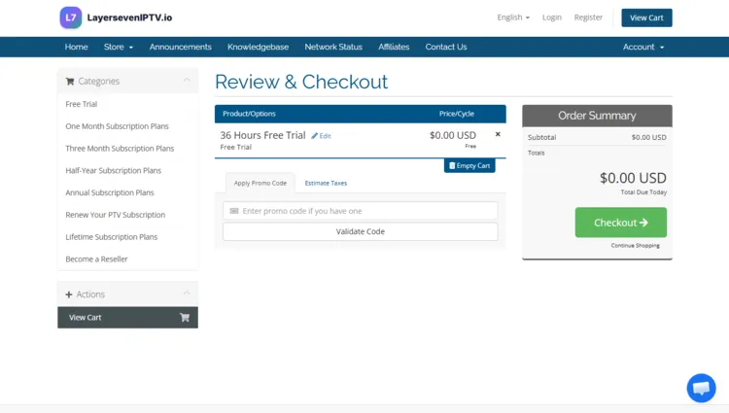Click the Validate Code button
Image resolution: width=729 pixels, height=413 pixels.
(x=361, y=231)
